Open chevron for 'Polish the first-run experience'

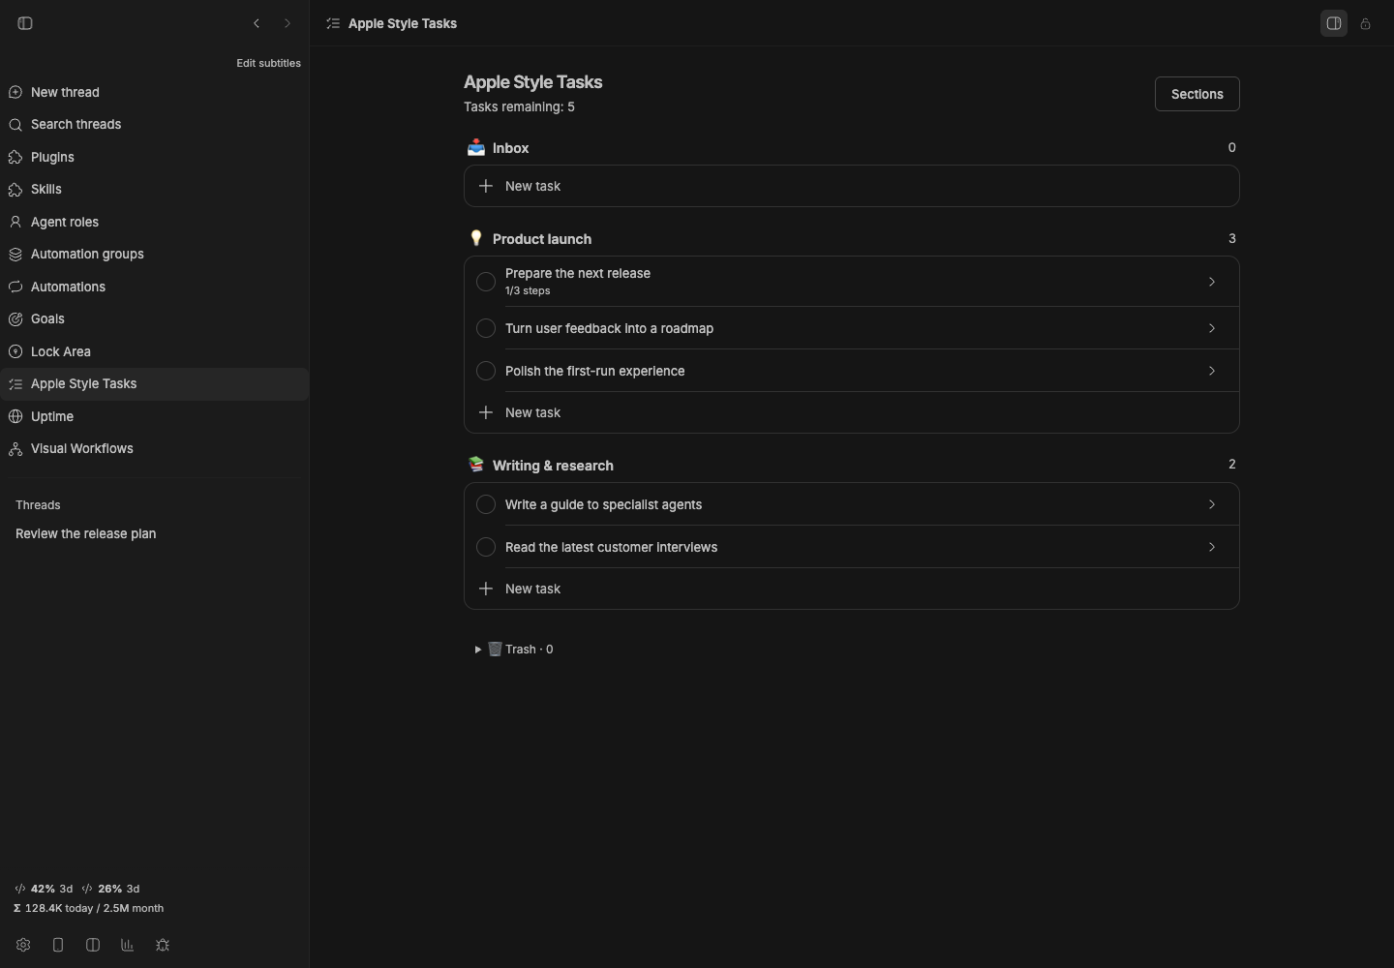click(1212, 371)
